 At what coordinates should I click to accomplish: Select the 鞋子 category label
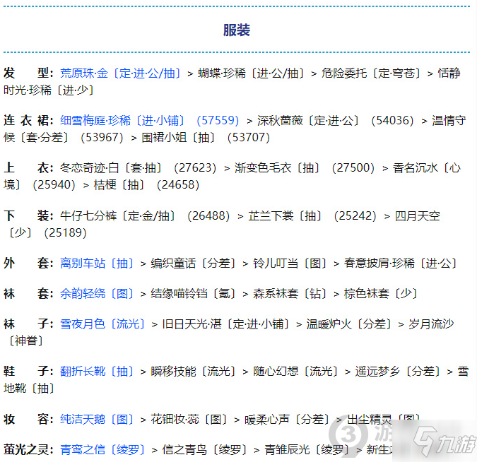pos(28,372)
